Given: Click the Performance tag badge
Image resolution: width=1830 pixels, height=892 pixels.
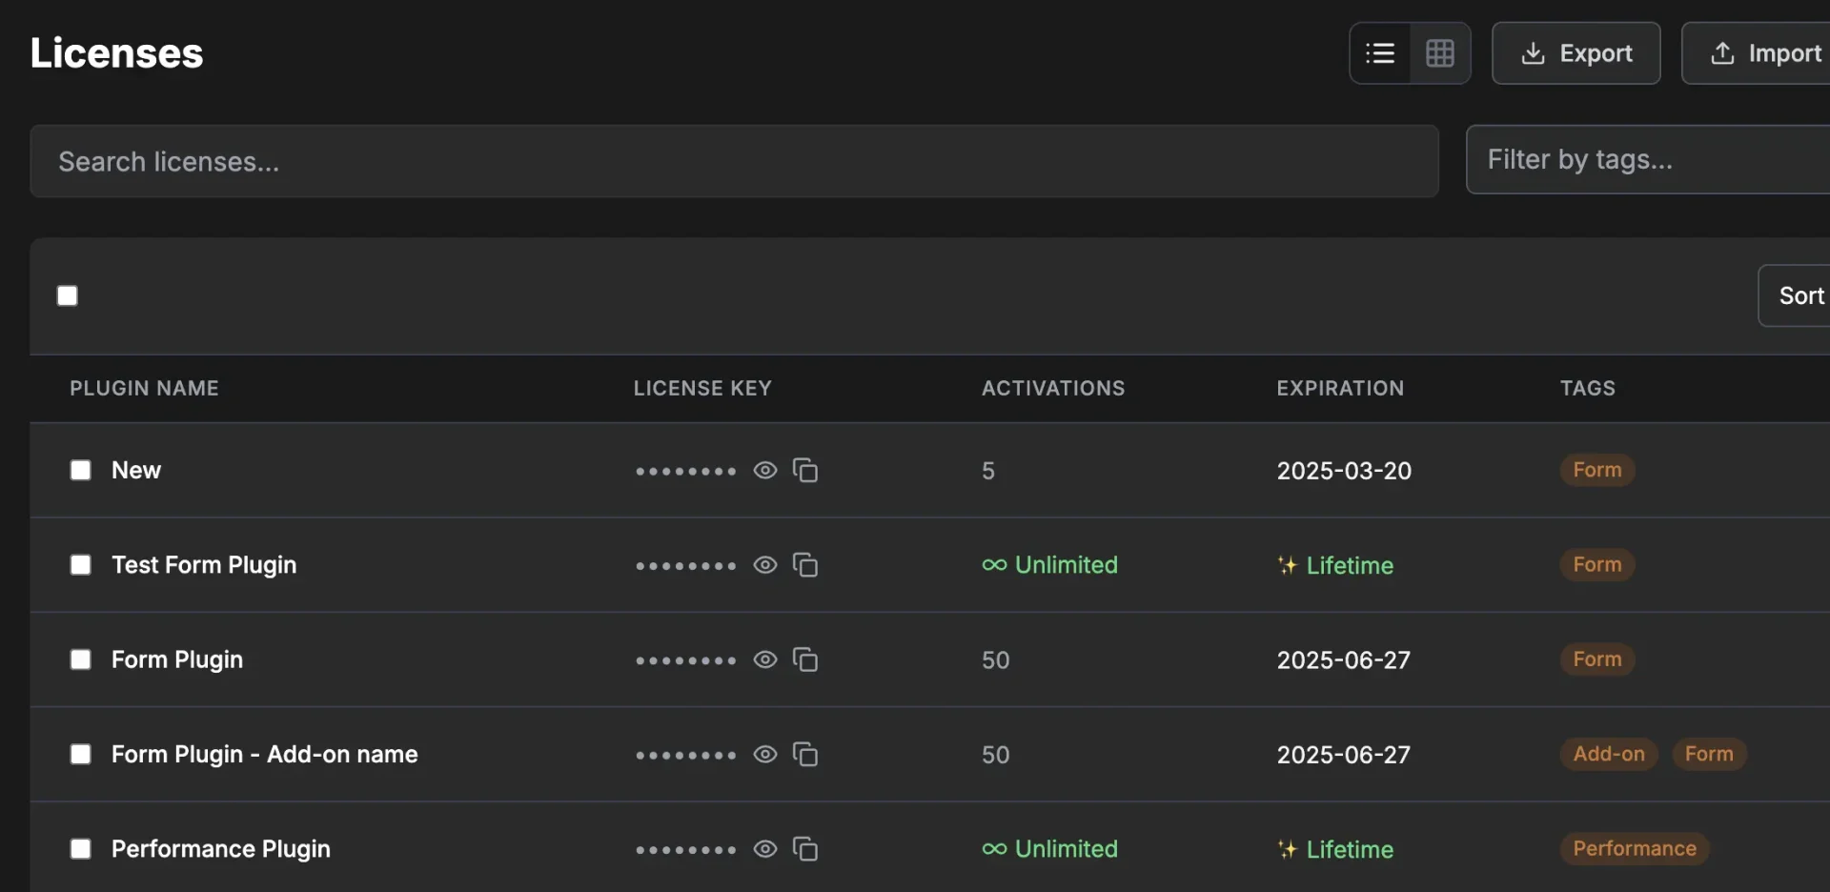Looking at the screenshot, I should tap(1634, 848).
